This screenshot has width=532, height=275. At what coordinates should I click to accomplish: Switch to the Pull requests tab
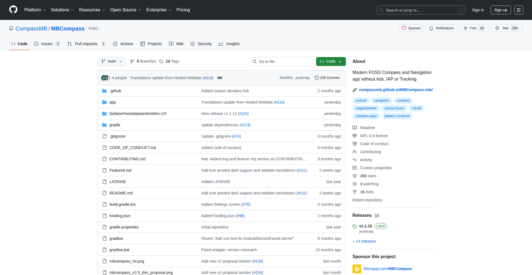point(86,44)
